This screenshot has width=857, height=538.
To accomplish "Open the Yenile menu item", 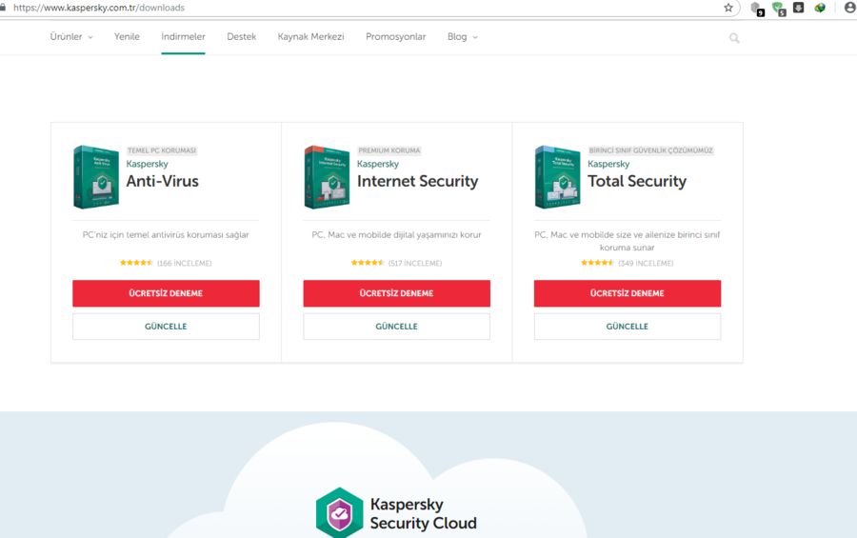I will point(127,36).
